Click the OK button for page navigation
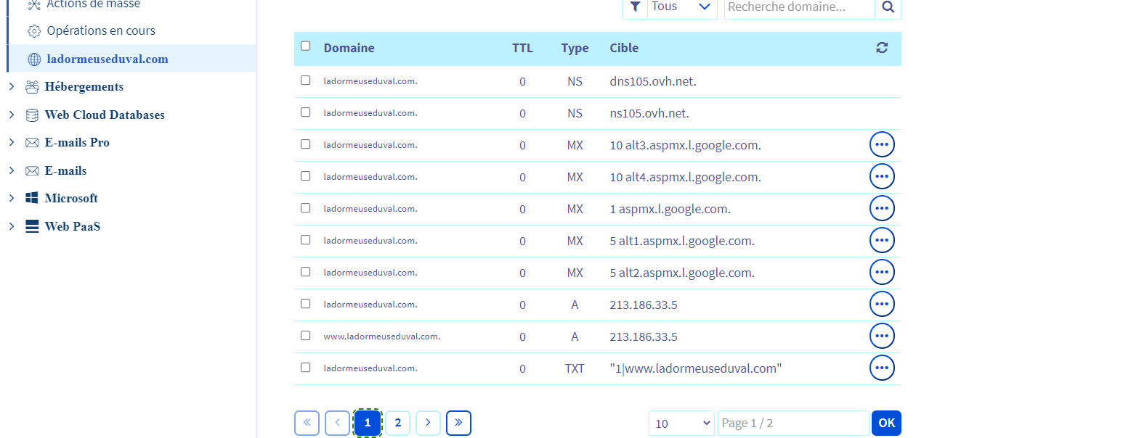 tap(886, 423)
